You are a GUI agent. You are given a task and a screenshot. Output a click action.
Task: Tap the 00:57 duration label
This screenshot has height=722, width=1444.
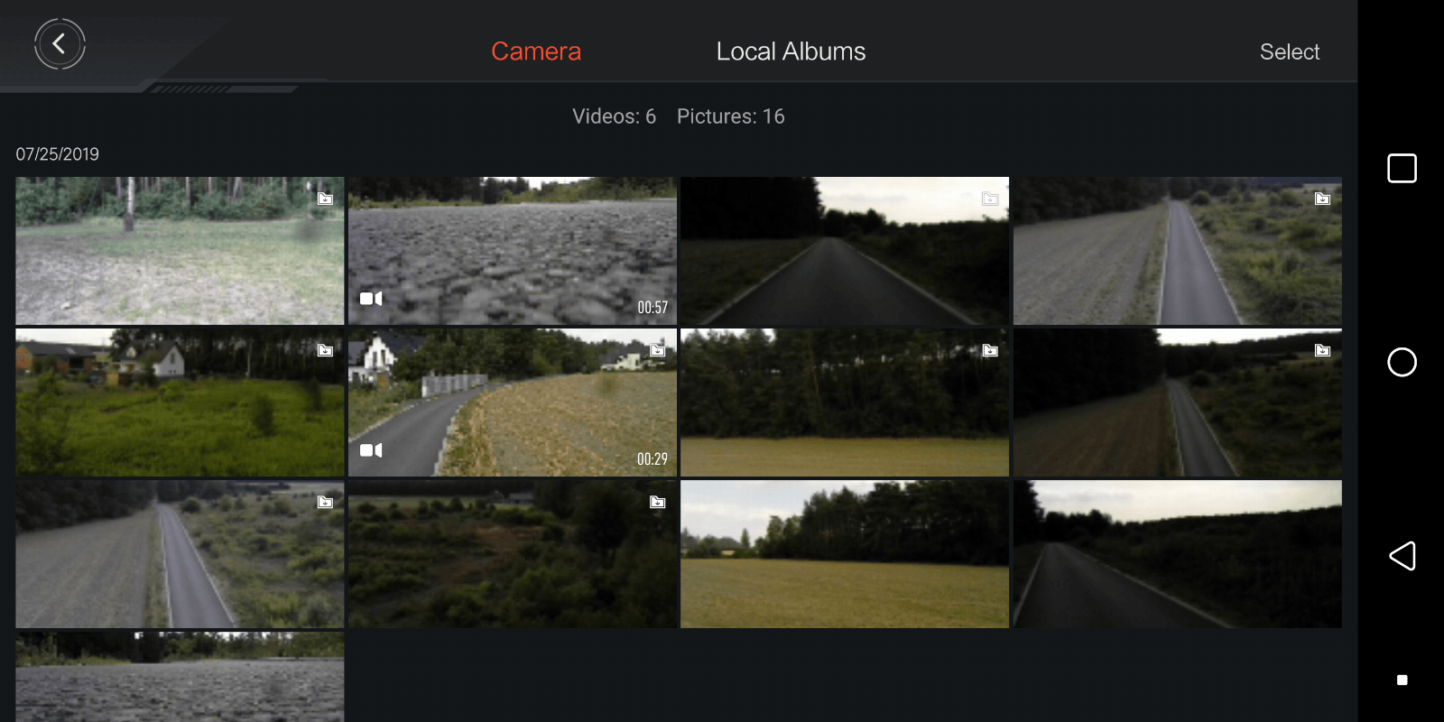pyautogui.click(x=653, y=308)
